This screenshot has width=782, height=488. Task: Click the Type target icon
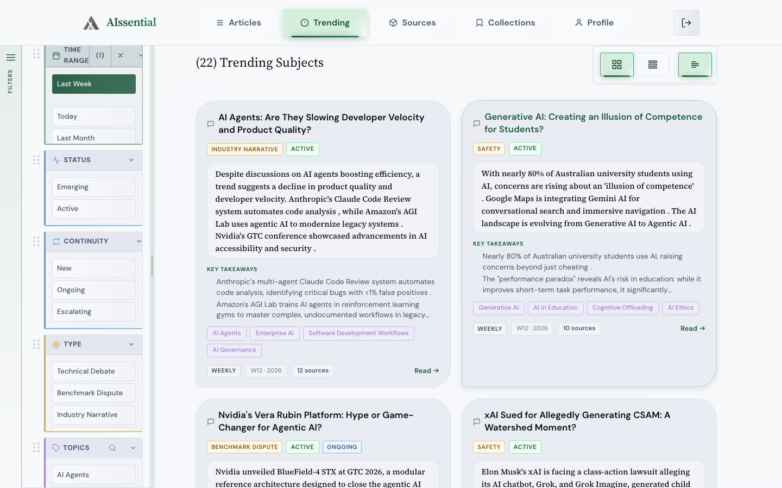click(56, 344)
